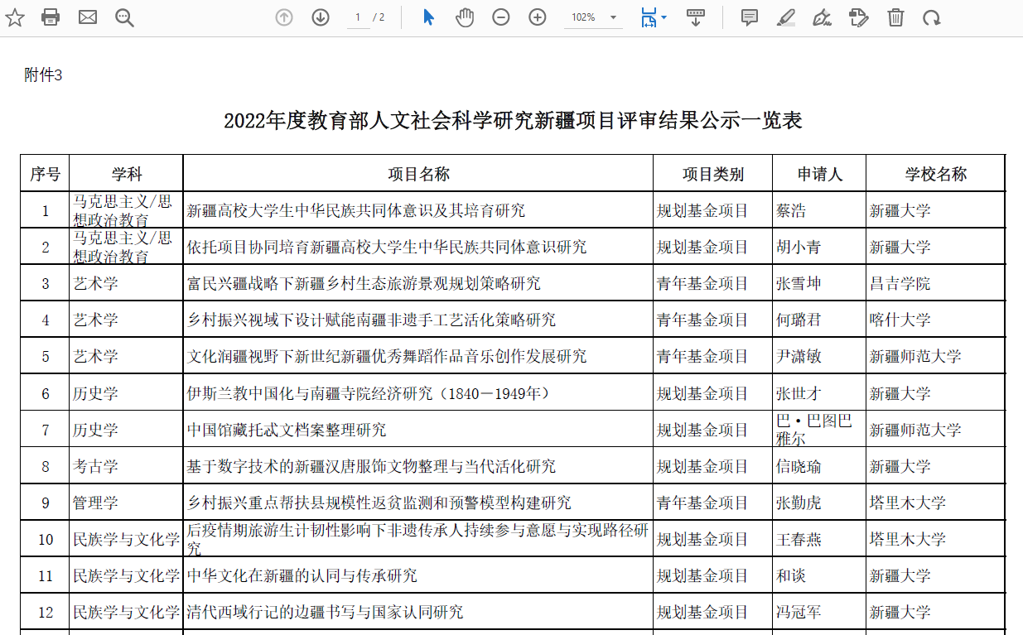The width and height of the screenshot is (1023, 635).
Task: Click the fit page fit-width icon
Action: (x=649, y=17)
